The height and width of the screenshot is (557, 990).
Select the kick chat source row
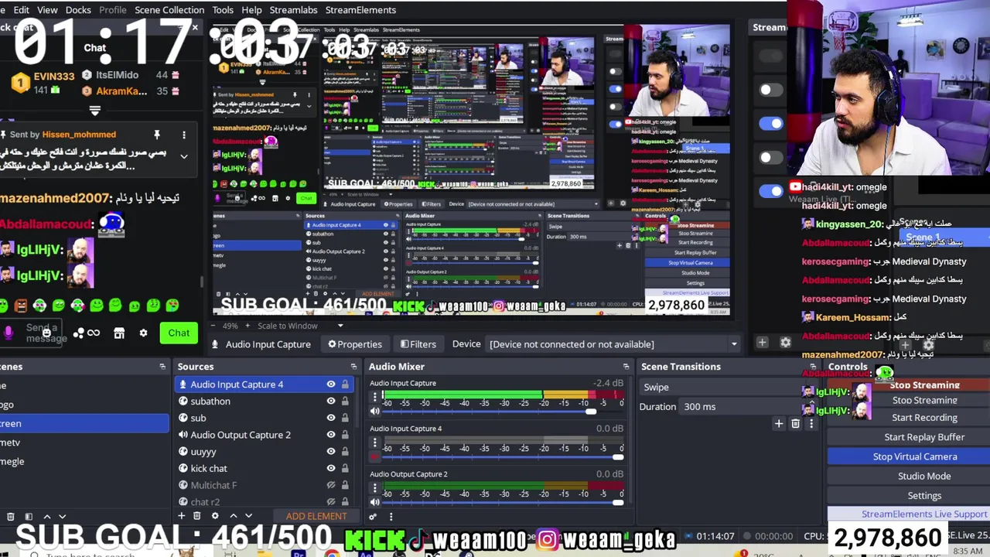pos(263,468)
